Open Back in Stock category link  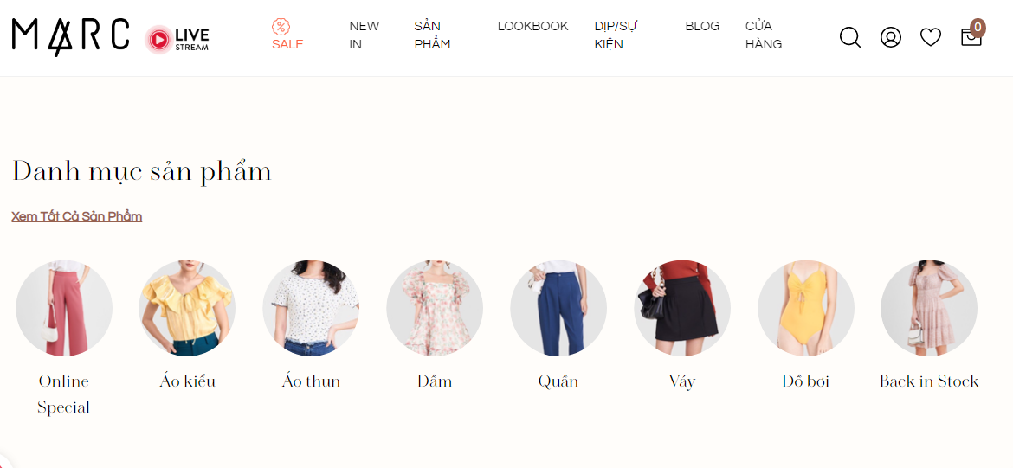(x=929, y=381)
